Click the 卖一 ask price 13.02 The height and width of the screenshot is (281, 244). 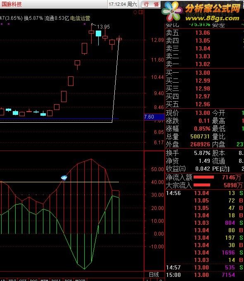[202, 64]
